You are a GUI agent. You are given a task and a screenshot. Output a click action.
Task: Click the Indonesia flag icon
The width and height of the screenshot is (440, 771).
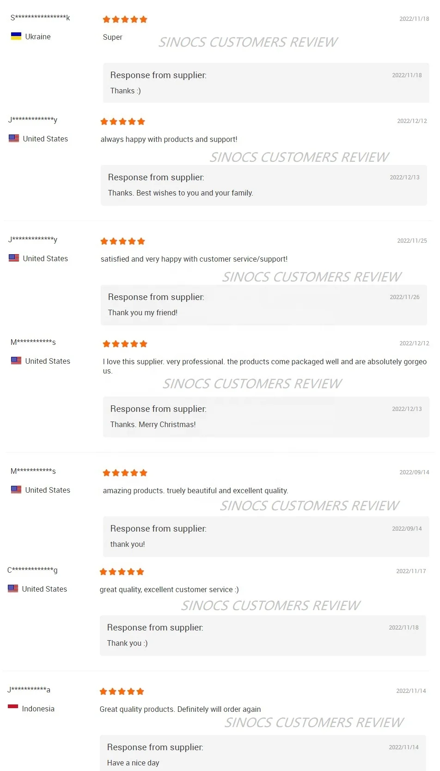point(13,708)
